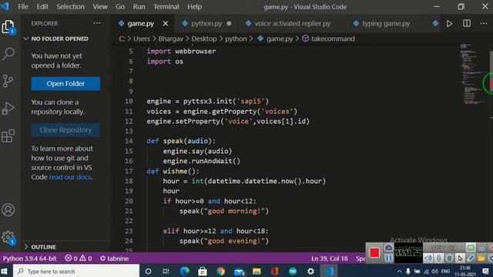This screenshot has height=277, width=493.
Task: Toggle recorder speaker audio capture
Action: (x=428, y=259)
